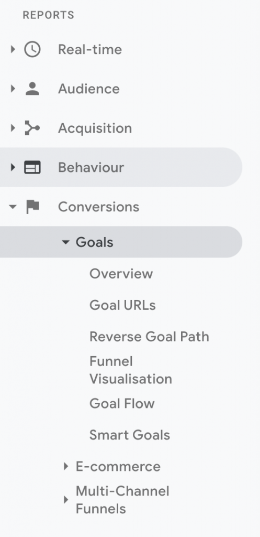Open Funnel Visualisation report
This screenshot has height=537, width=260.
click(x=130, y=370)
